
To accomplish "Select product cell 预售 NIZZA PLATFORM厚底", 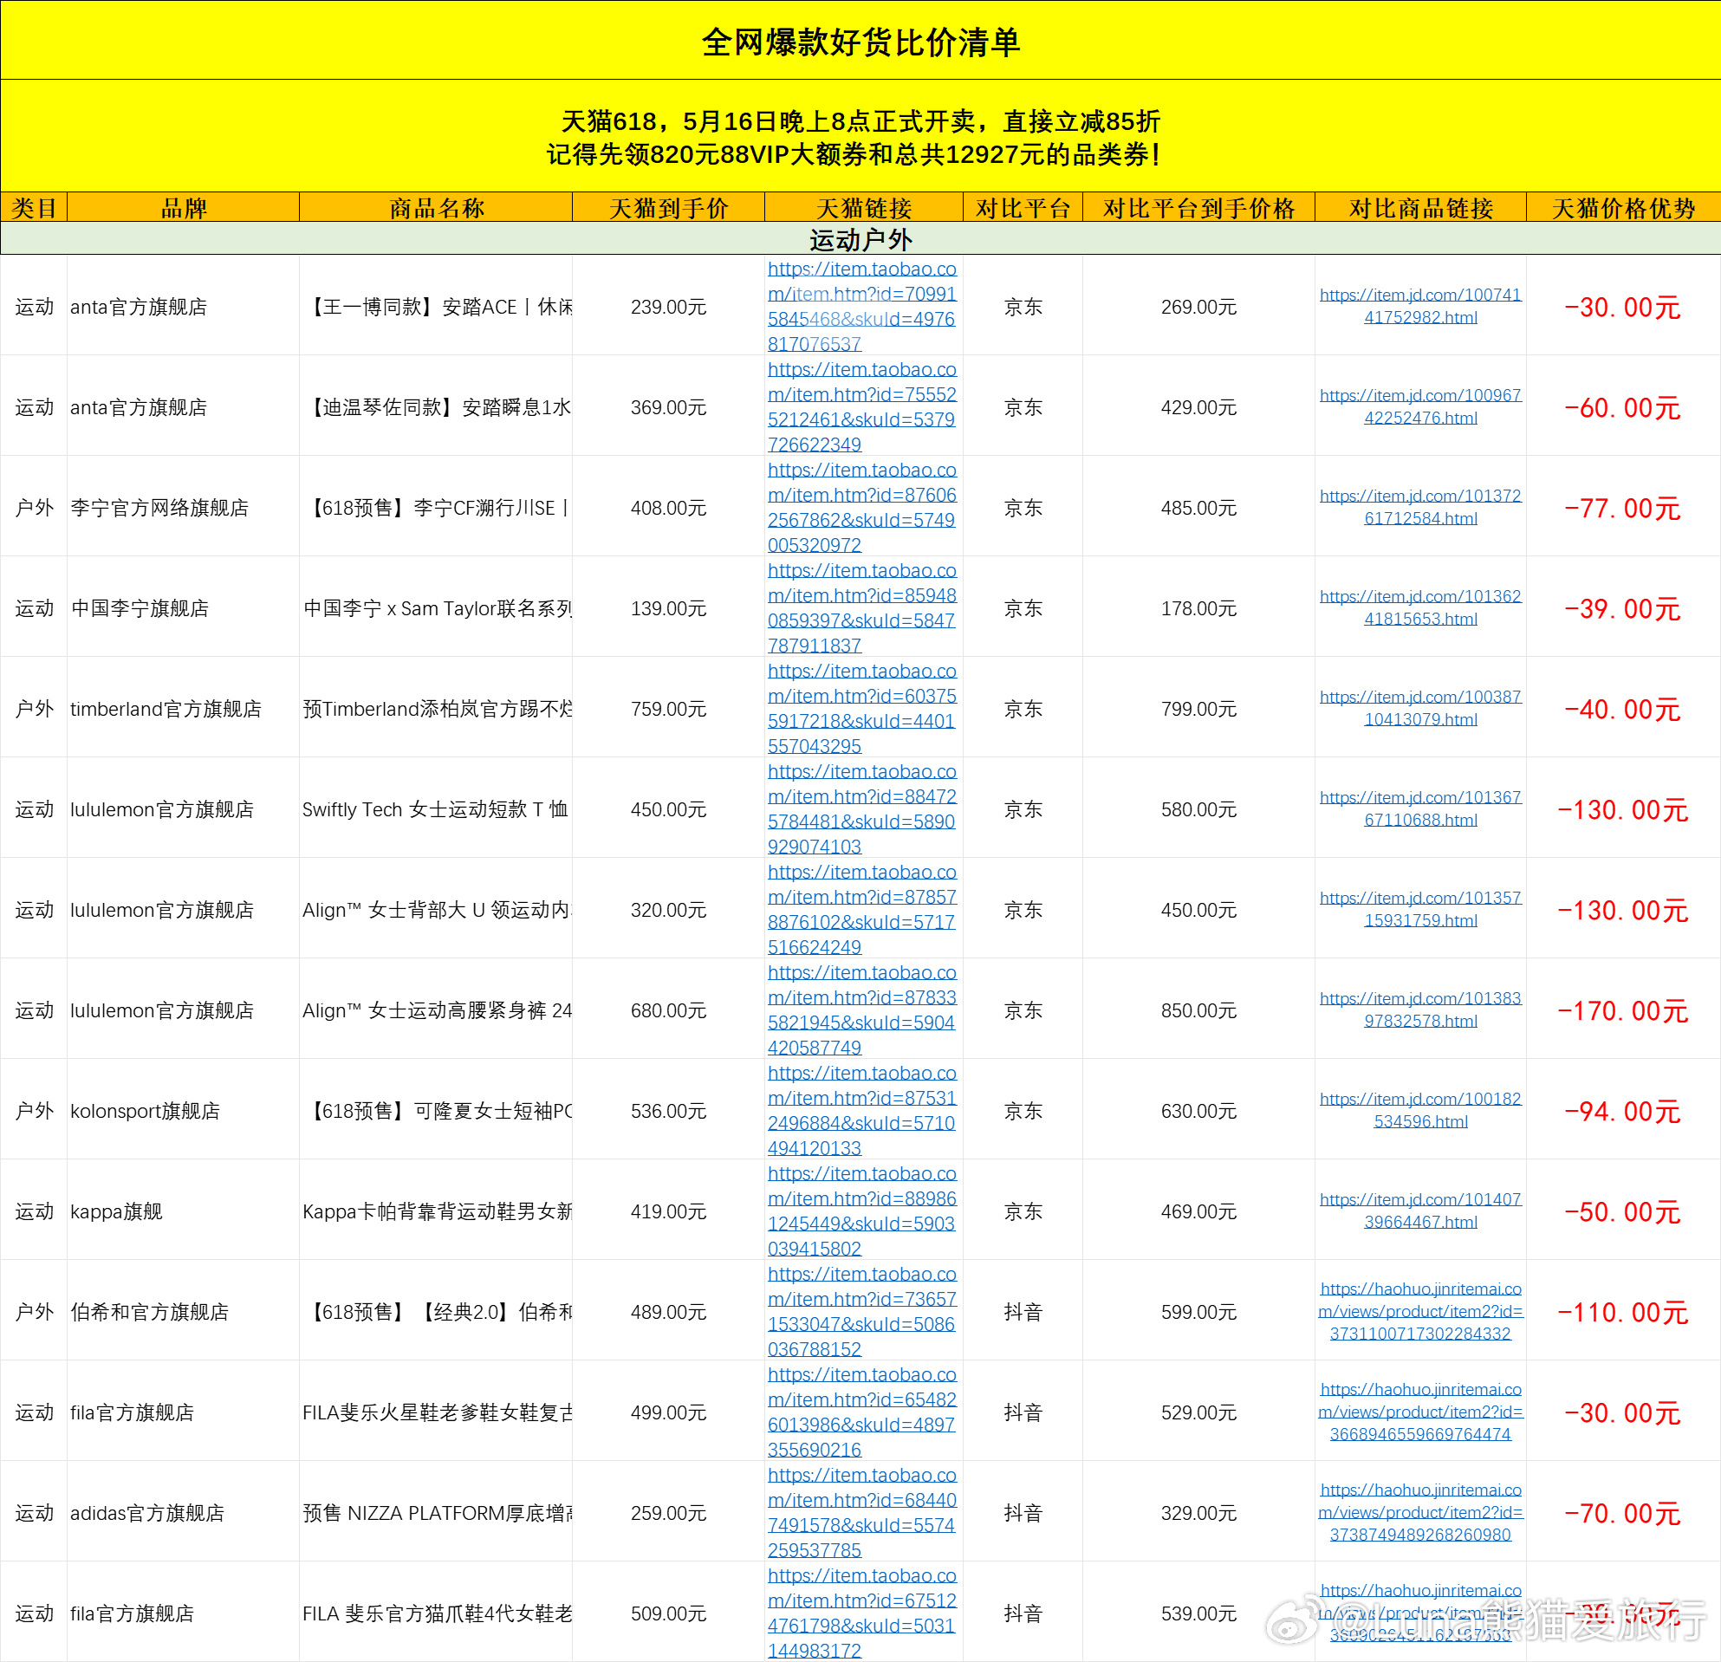I will [x=437, y=1513].
